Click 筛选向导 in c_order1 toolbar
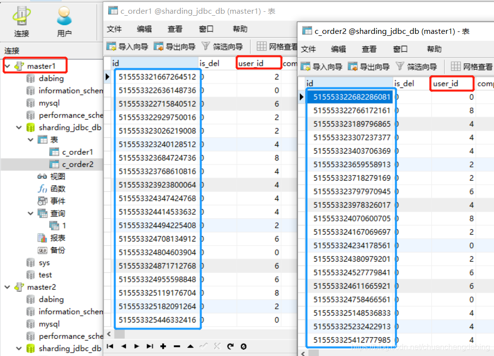The width and height of the screenshot is (494, 356). pyautogui.click(x=222, y=47)
